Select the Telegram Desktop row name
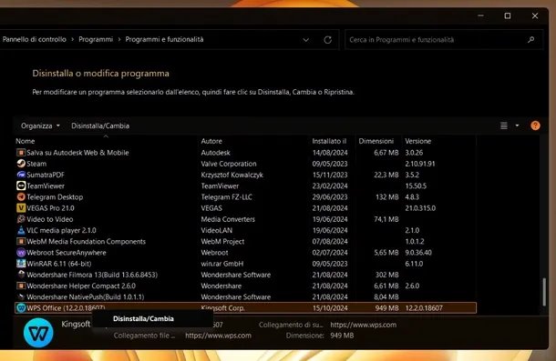 coord(55,196)
